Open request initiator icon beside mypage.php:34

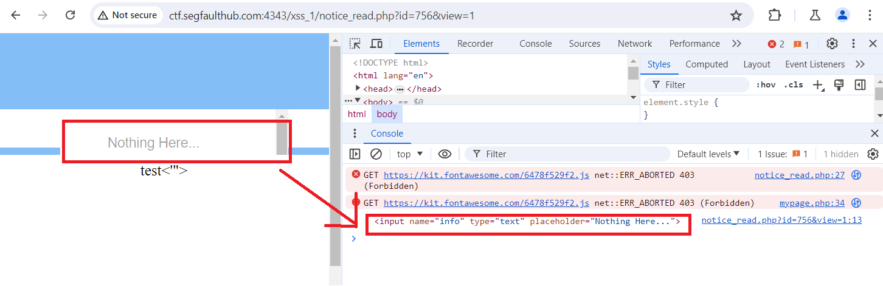[856, 203]
